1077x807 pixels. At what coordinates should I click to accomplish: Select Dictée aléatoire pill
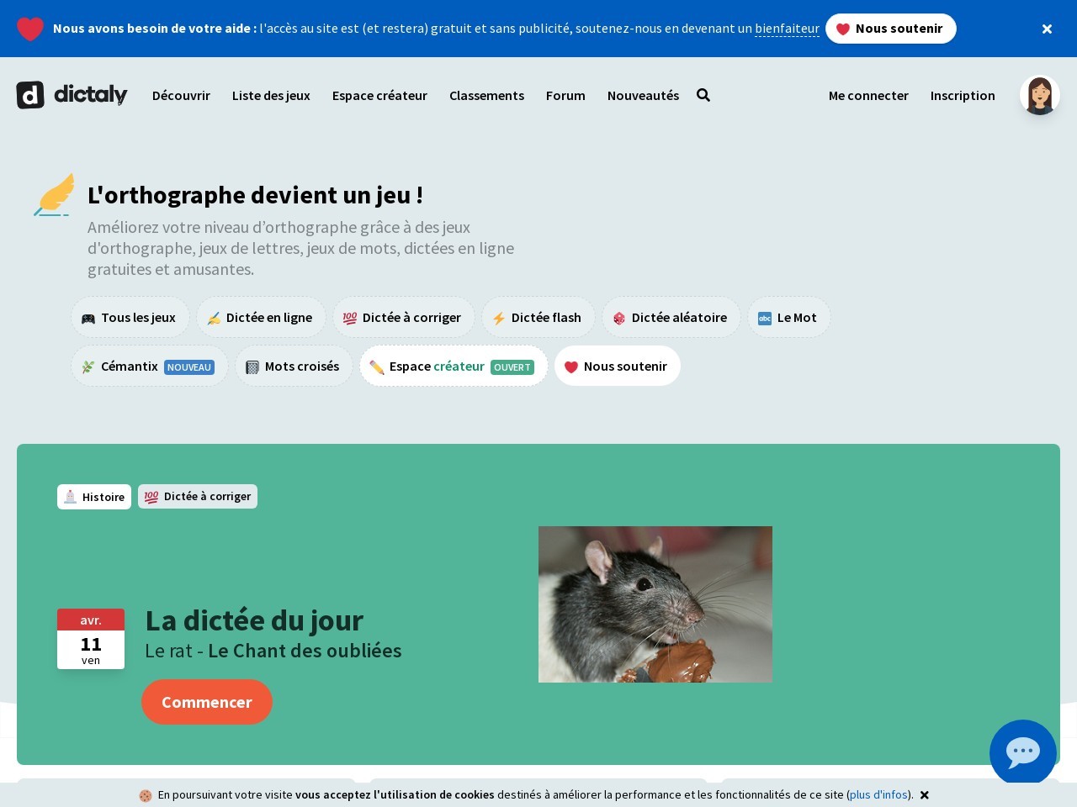click(x=671, y=317)
